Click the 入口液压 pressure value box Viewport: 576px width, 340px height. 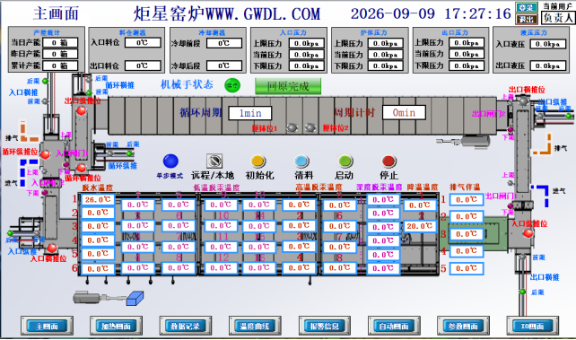click(547, 44)
